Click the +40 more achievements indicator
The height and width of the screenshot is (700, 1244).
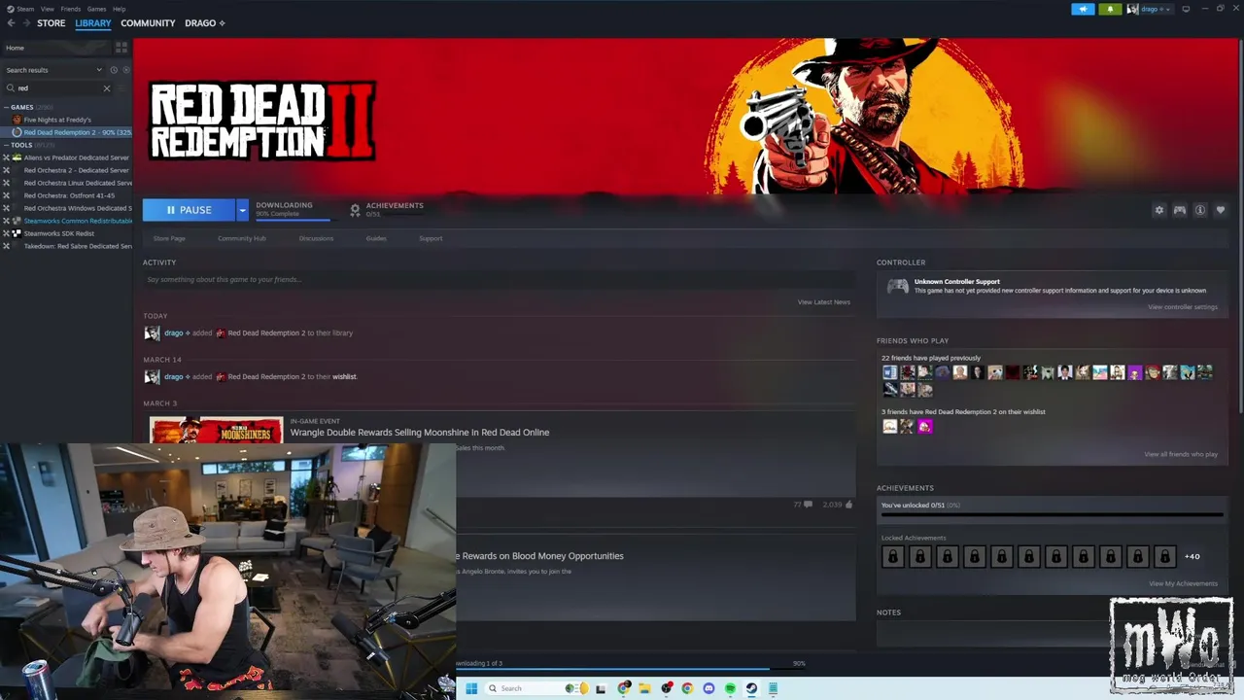pyautogui.click(x=1192, y=557)
